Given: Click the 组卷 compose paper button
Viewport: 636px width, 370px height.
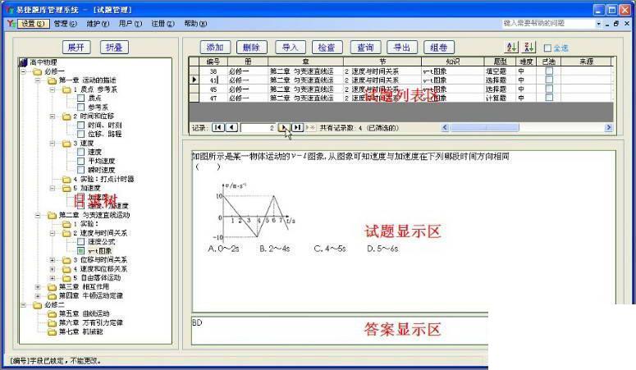Looking at the screenshot, I should (439, 48).
